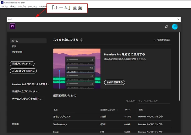
Task: Click 新規チームプロジェクト...
Action: point(25,91)
